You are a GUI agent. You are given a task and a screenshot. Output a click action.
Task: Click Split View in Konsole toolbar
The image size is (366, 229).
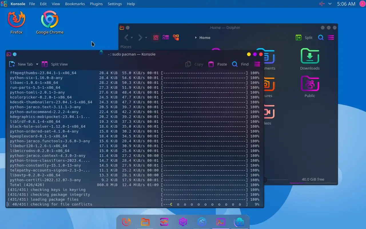55,64
